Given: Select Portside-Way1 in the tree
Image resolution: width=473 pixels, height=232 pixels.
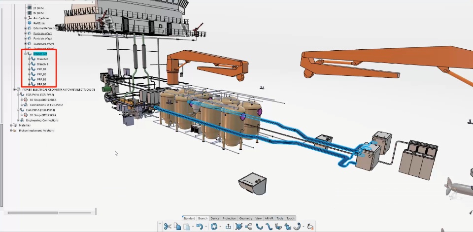Looking at the screenshot, I should coord(42,33).
